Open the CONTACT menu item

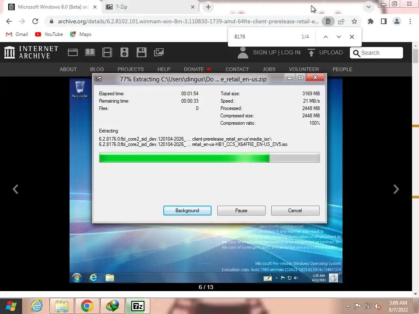[x=237, y=70]
